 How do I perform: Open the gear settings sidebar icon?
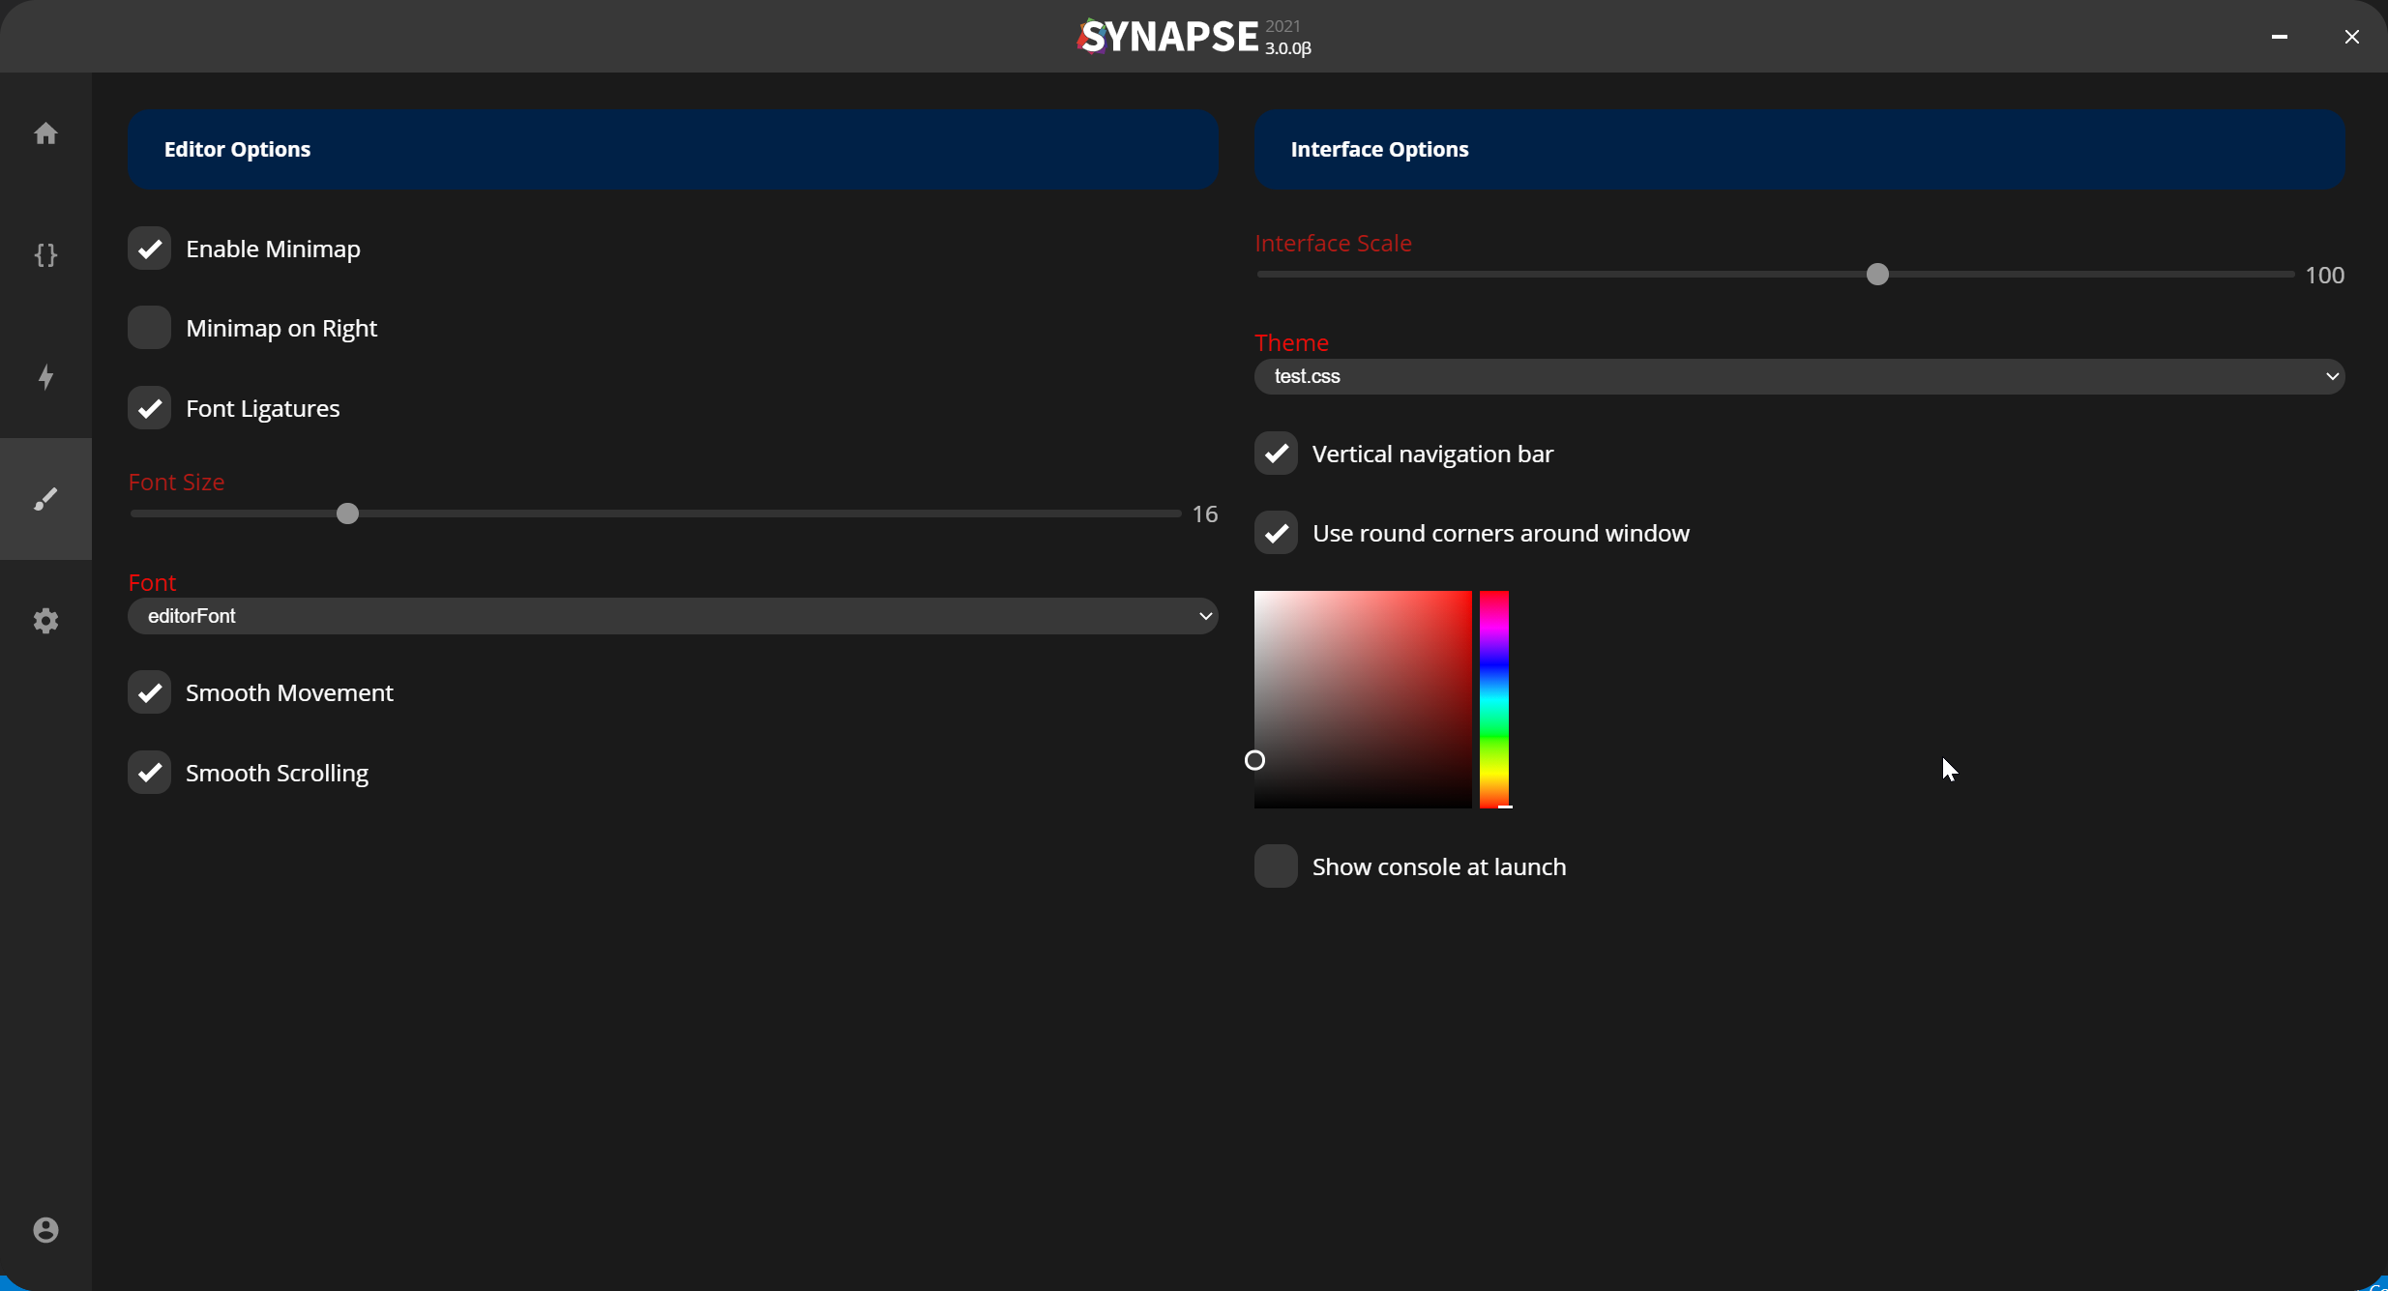tap(45, 621)
